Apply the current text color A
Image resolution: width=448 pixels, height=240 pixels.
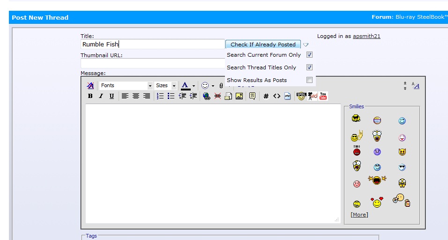click(185, 85)
